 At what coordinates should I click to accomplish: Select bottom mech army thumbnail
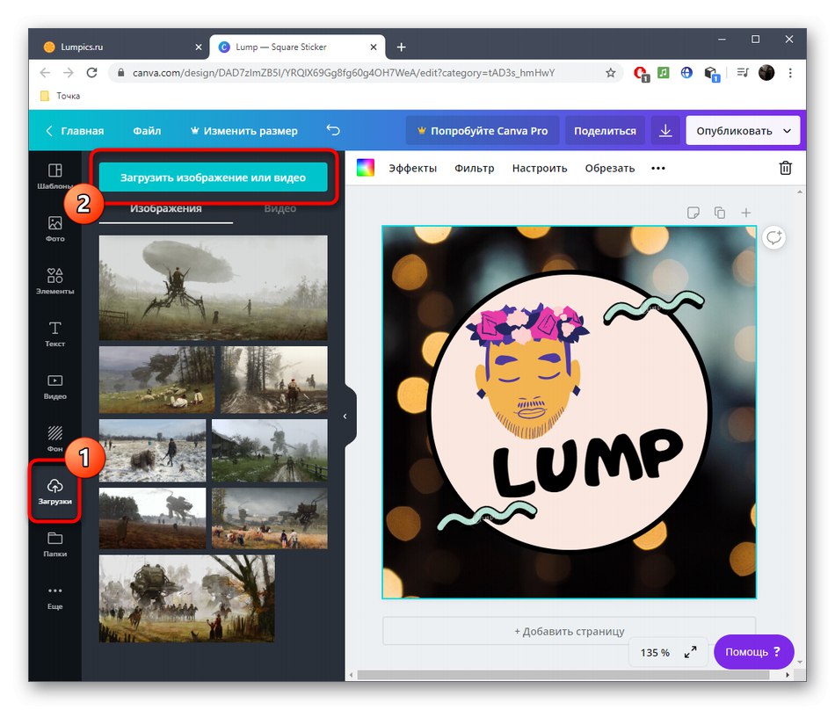tap(187, 598)
